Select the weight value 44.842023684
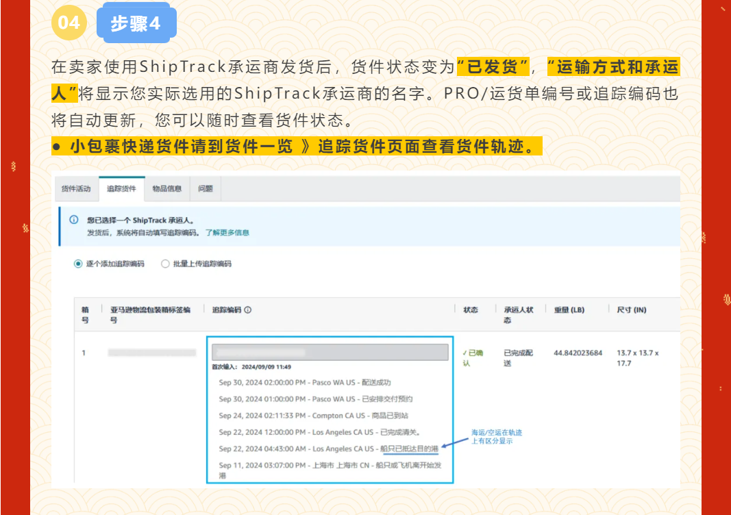Viewport: 731px width, 515px height. [578, 353]
